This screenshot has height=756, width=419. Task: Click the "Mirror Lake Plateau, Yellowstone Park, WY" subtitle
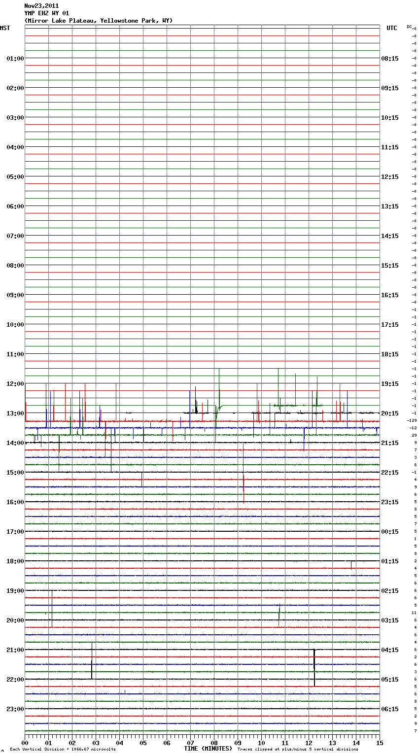[x=99, y=21]
